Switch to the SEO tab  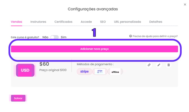coord(103,22)
